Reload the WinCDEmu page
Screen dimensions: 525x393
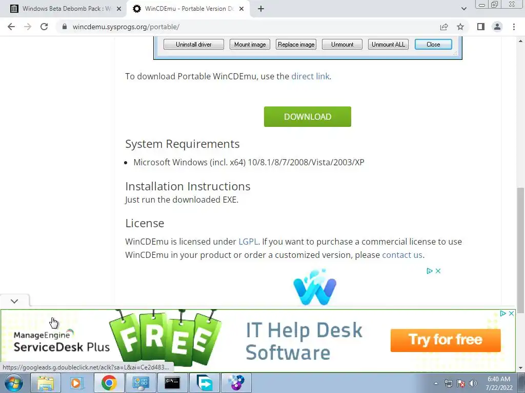(x=44, y=27)
